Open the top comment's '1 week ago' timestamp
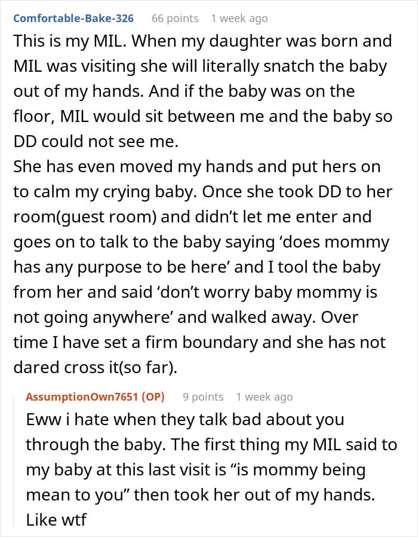 point(239,18)
